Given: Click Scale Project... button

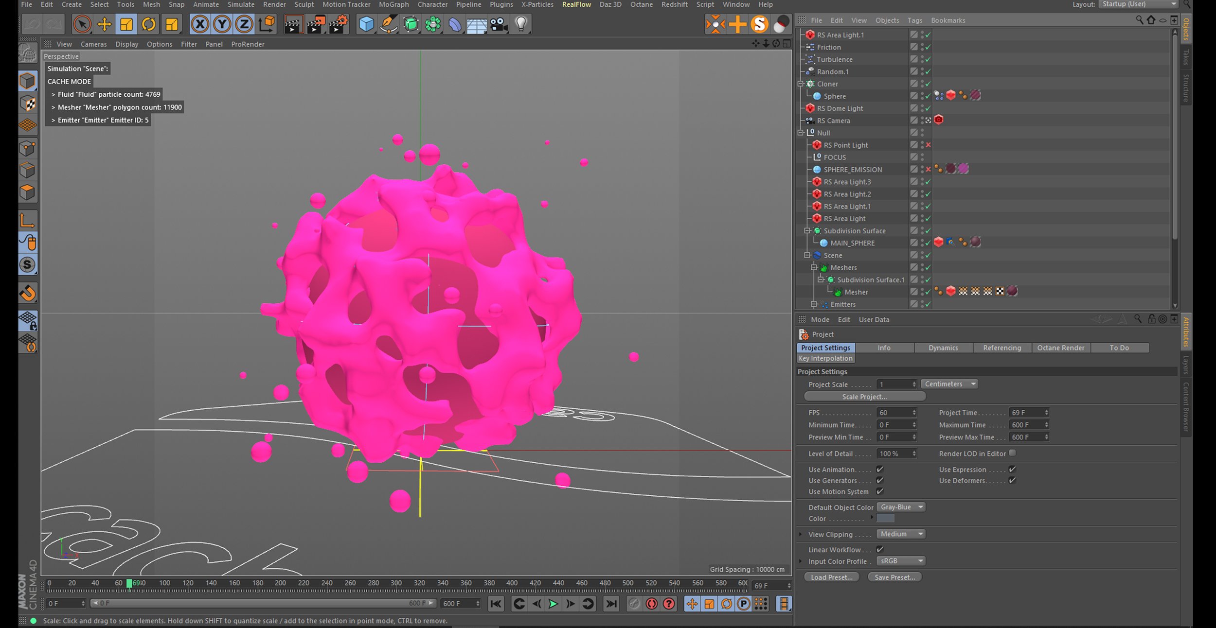Looking at the screenshot, I should click(864, 397).
